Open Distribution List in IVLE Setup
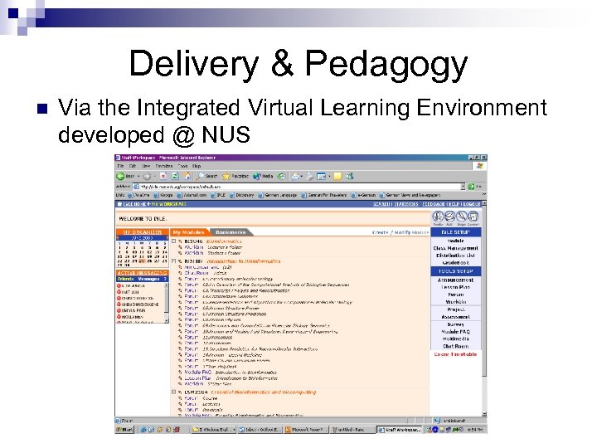The height and width of the screenshot is (448, 597). point(456,256)
